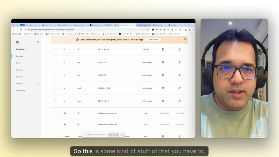Open the tab search dropdown arrow
279x157 pixels.
[193, 25]
